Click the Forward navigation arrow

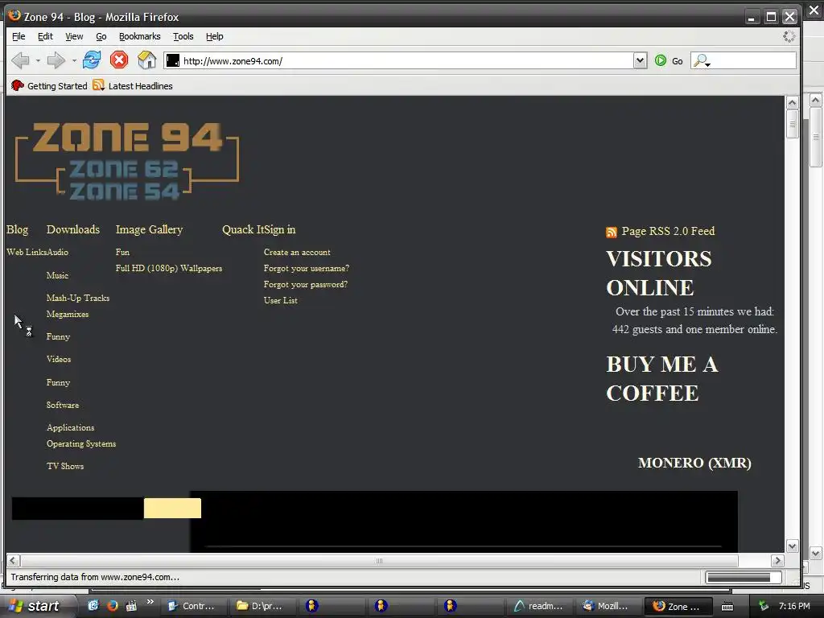pos(56,60)
